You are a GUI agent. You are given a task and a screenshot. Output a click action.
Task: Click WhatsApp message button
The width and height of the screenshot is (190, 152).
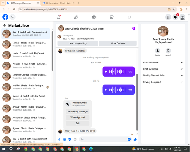coord(78,111)
